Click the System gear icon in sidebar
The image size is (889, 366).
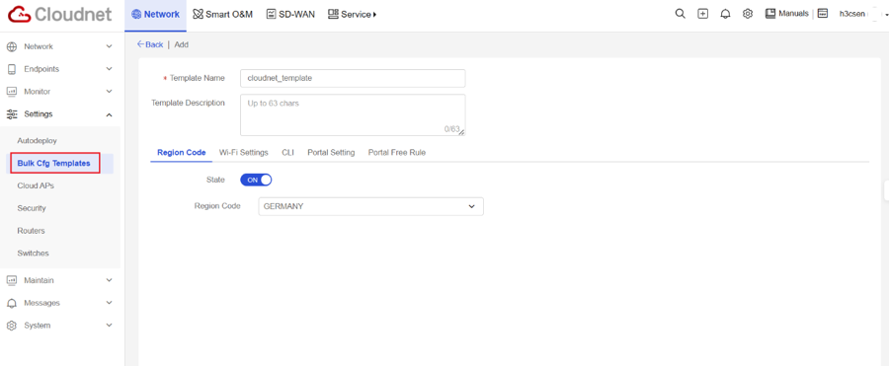(x=11, y=326)
